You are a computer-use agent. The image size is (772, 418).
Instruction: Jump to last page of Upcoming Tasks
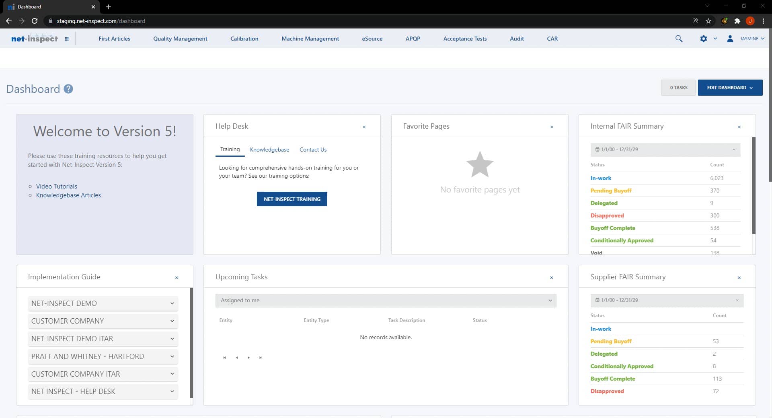(x=261, y=357)
